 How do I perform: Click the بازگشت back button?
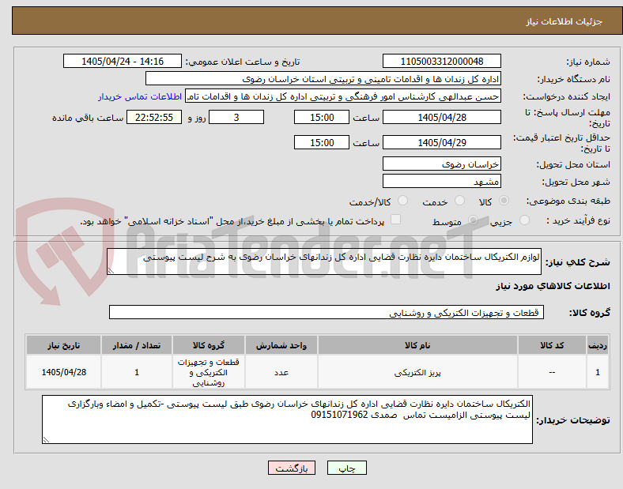coord(292,468)
